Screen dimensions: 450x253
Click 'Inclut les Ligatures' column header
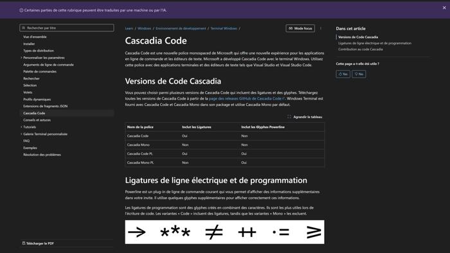pos(197,127)
